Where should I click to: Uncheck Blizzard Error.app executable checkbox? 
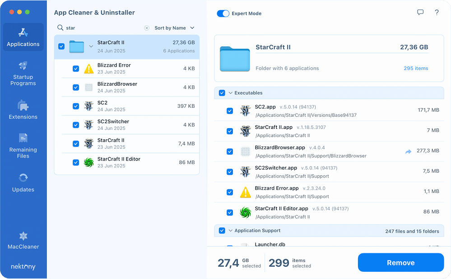tap(229, 192)
